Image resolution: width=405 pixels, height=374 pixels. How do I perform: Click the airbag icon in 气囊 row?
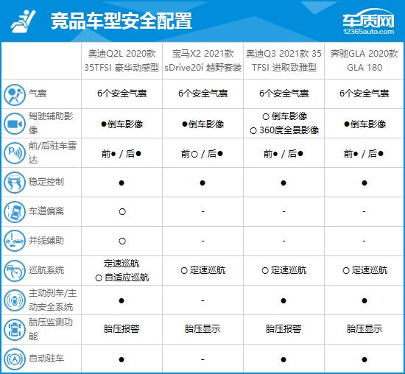click(x=15, y=94)
